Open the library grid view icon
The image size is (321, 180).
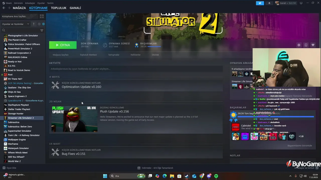(42, 16)
